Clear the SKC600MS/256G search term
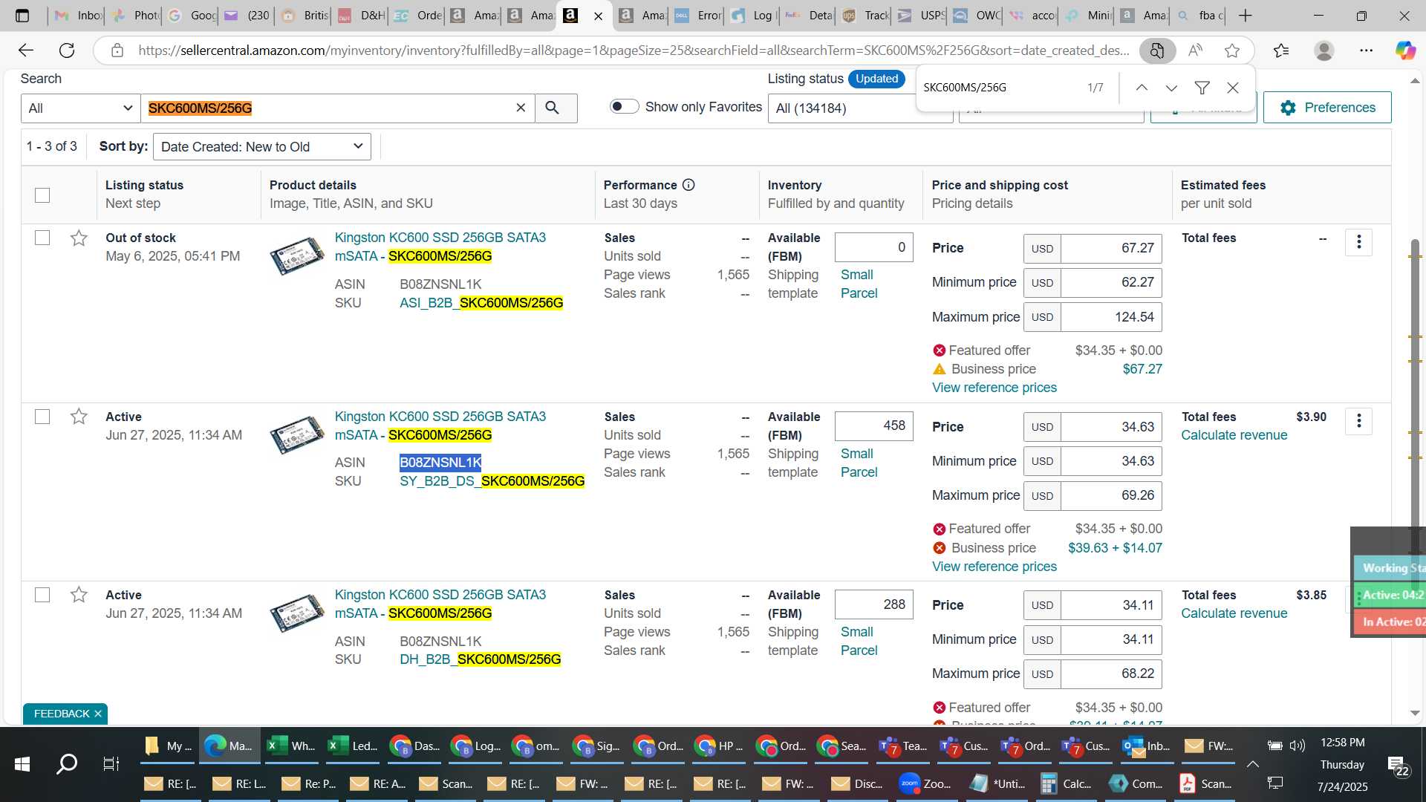1426x802 pixels. coord(521,108)
